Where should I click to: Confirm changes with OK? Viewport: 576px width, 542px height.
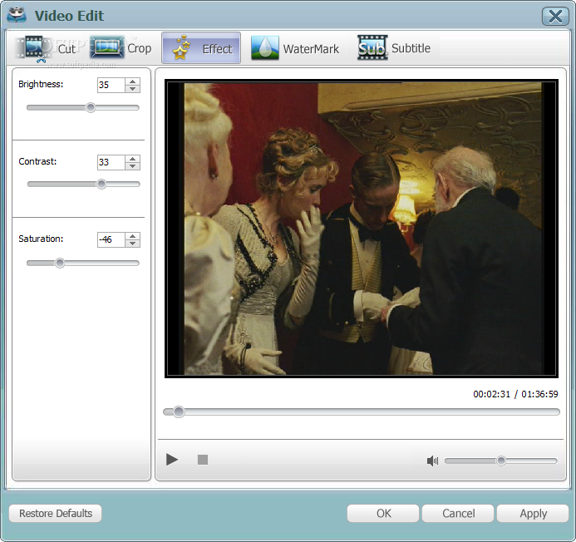(x=383, y=513)
